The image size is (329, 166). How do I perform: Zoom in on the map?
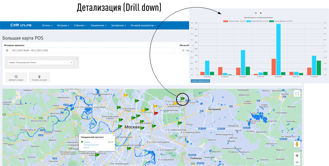[297, 156]
